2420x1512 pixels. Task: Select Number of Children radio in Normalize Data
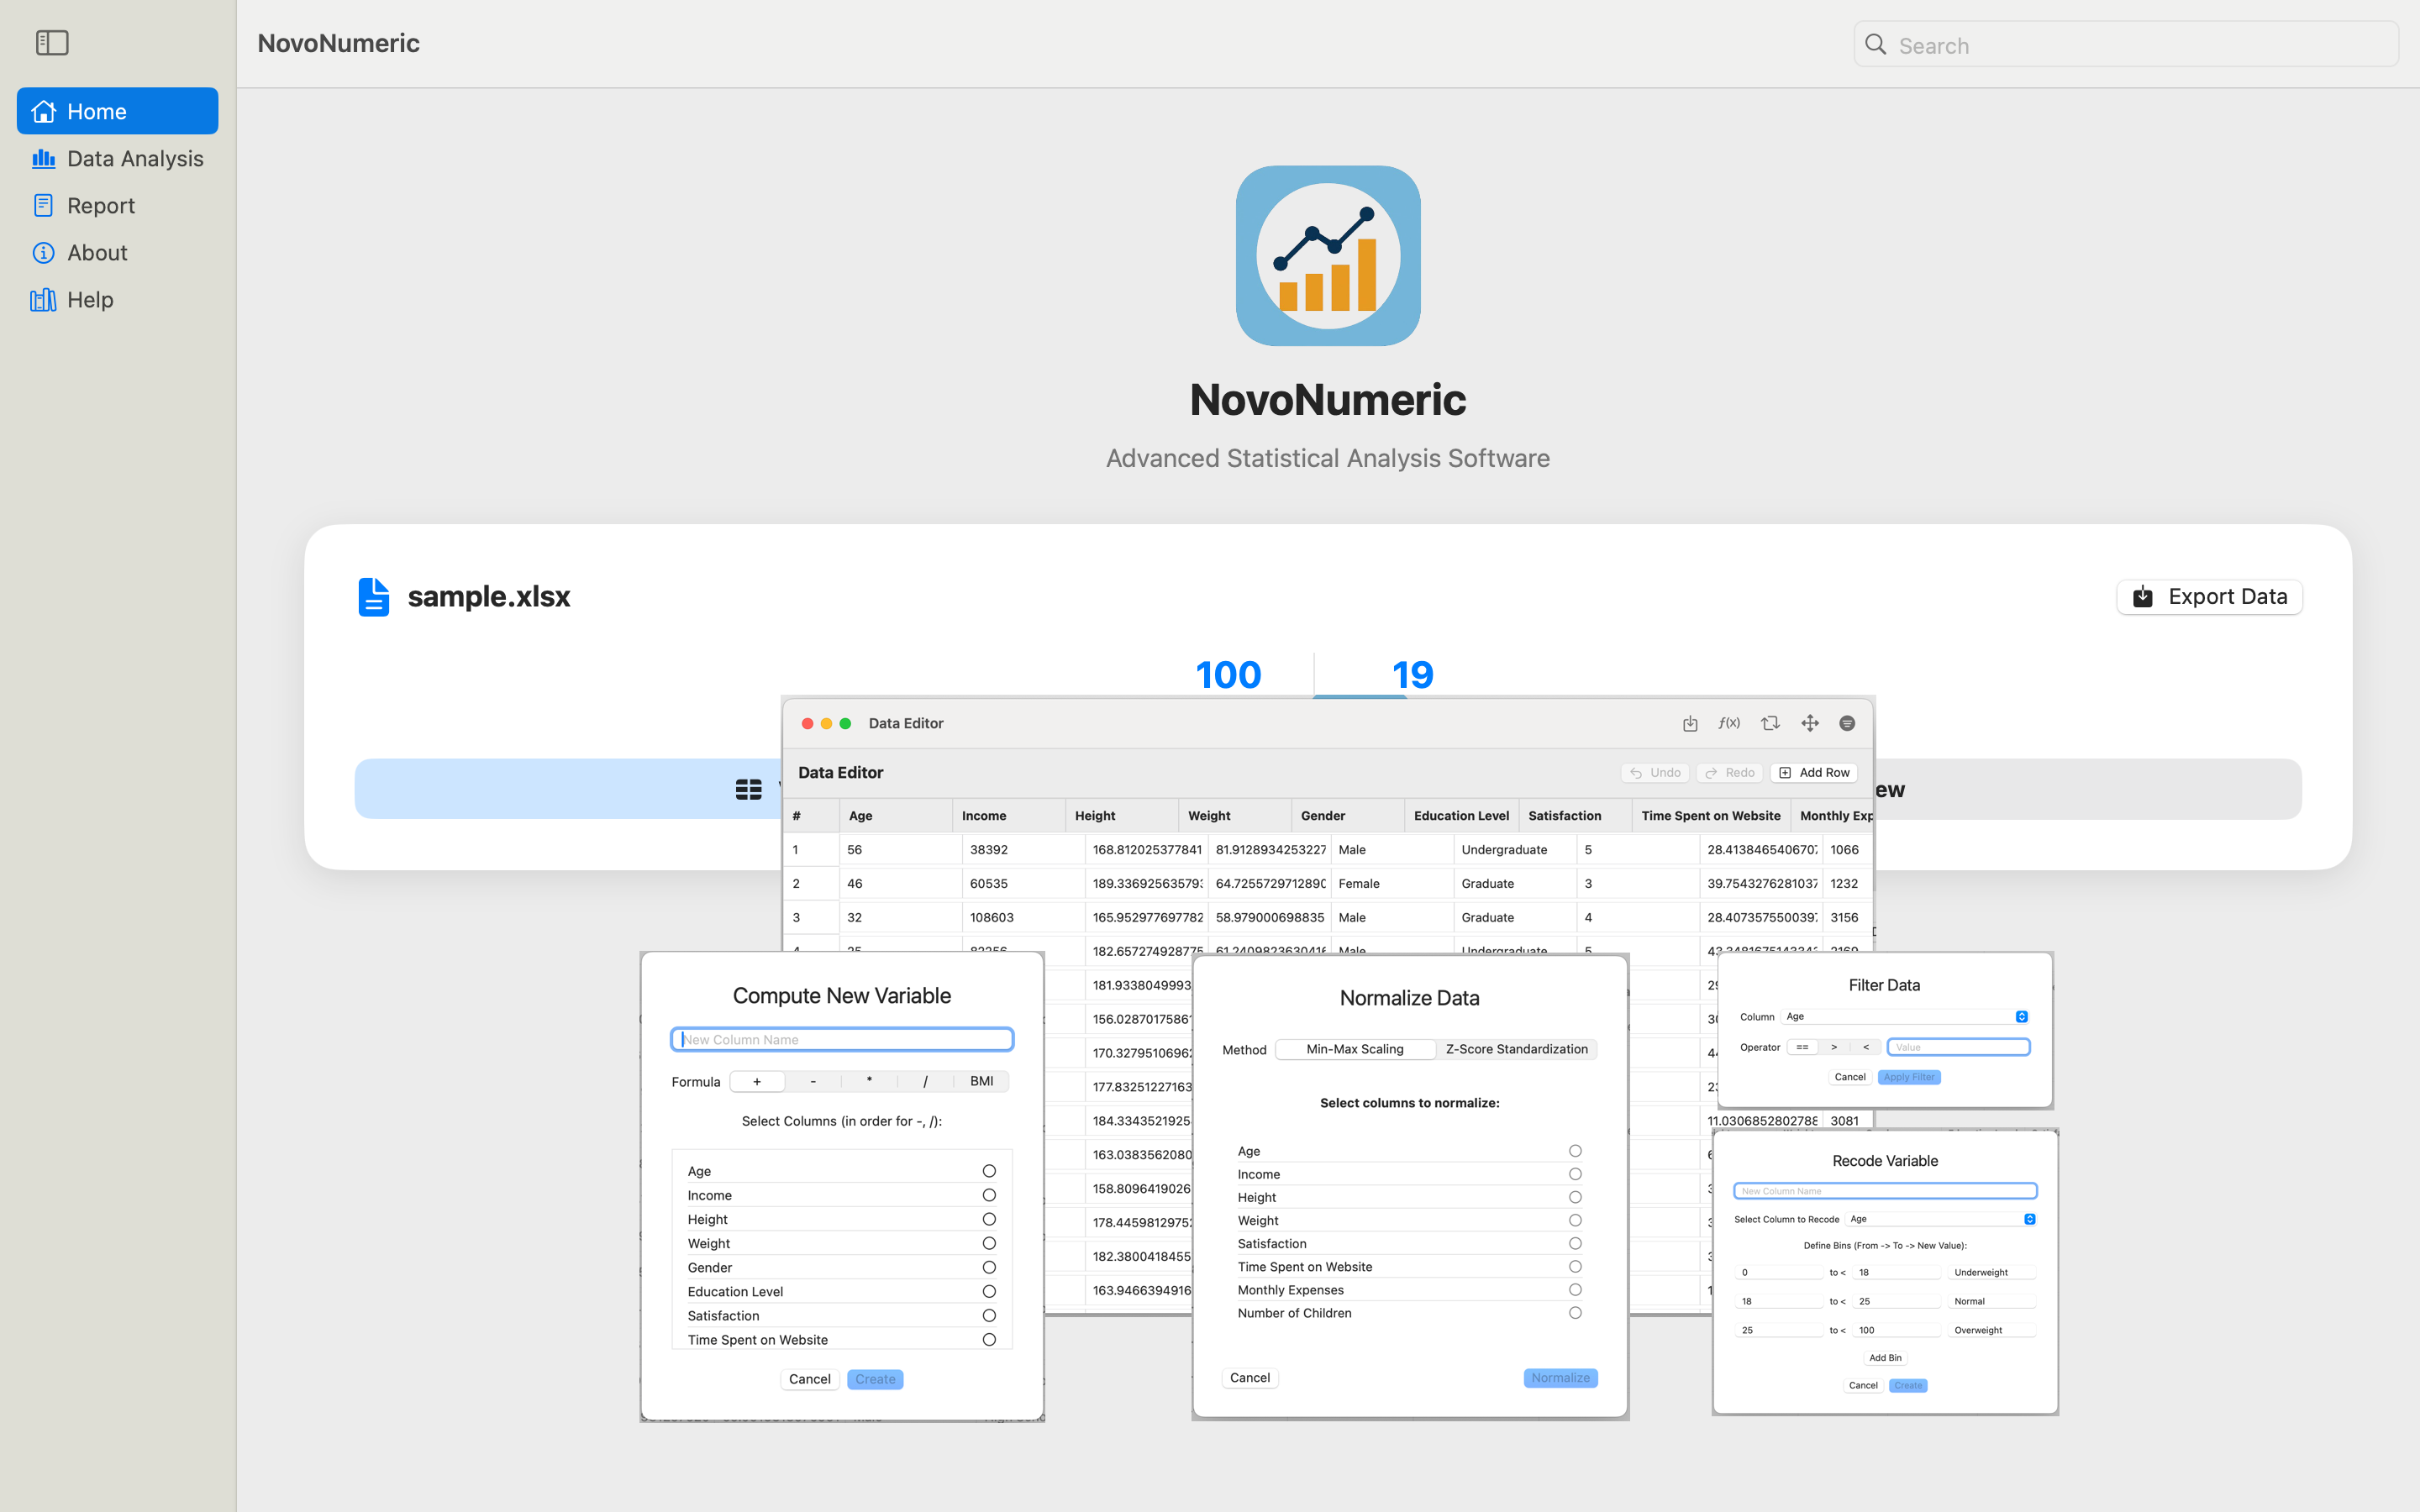point(1575,1313)
